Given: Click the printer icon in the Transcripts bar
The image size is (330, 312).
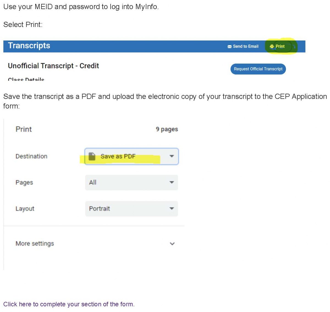Looking at the screenshot, I should point(272,47).
